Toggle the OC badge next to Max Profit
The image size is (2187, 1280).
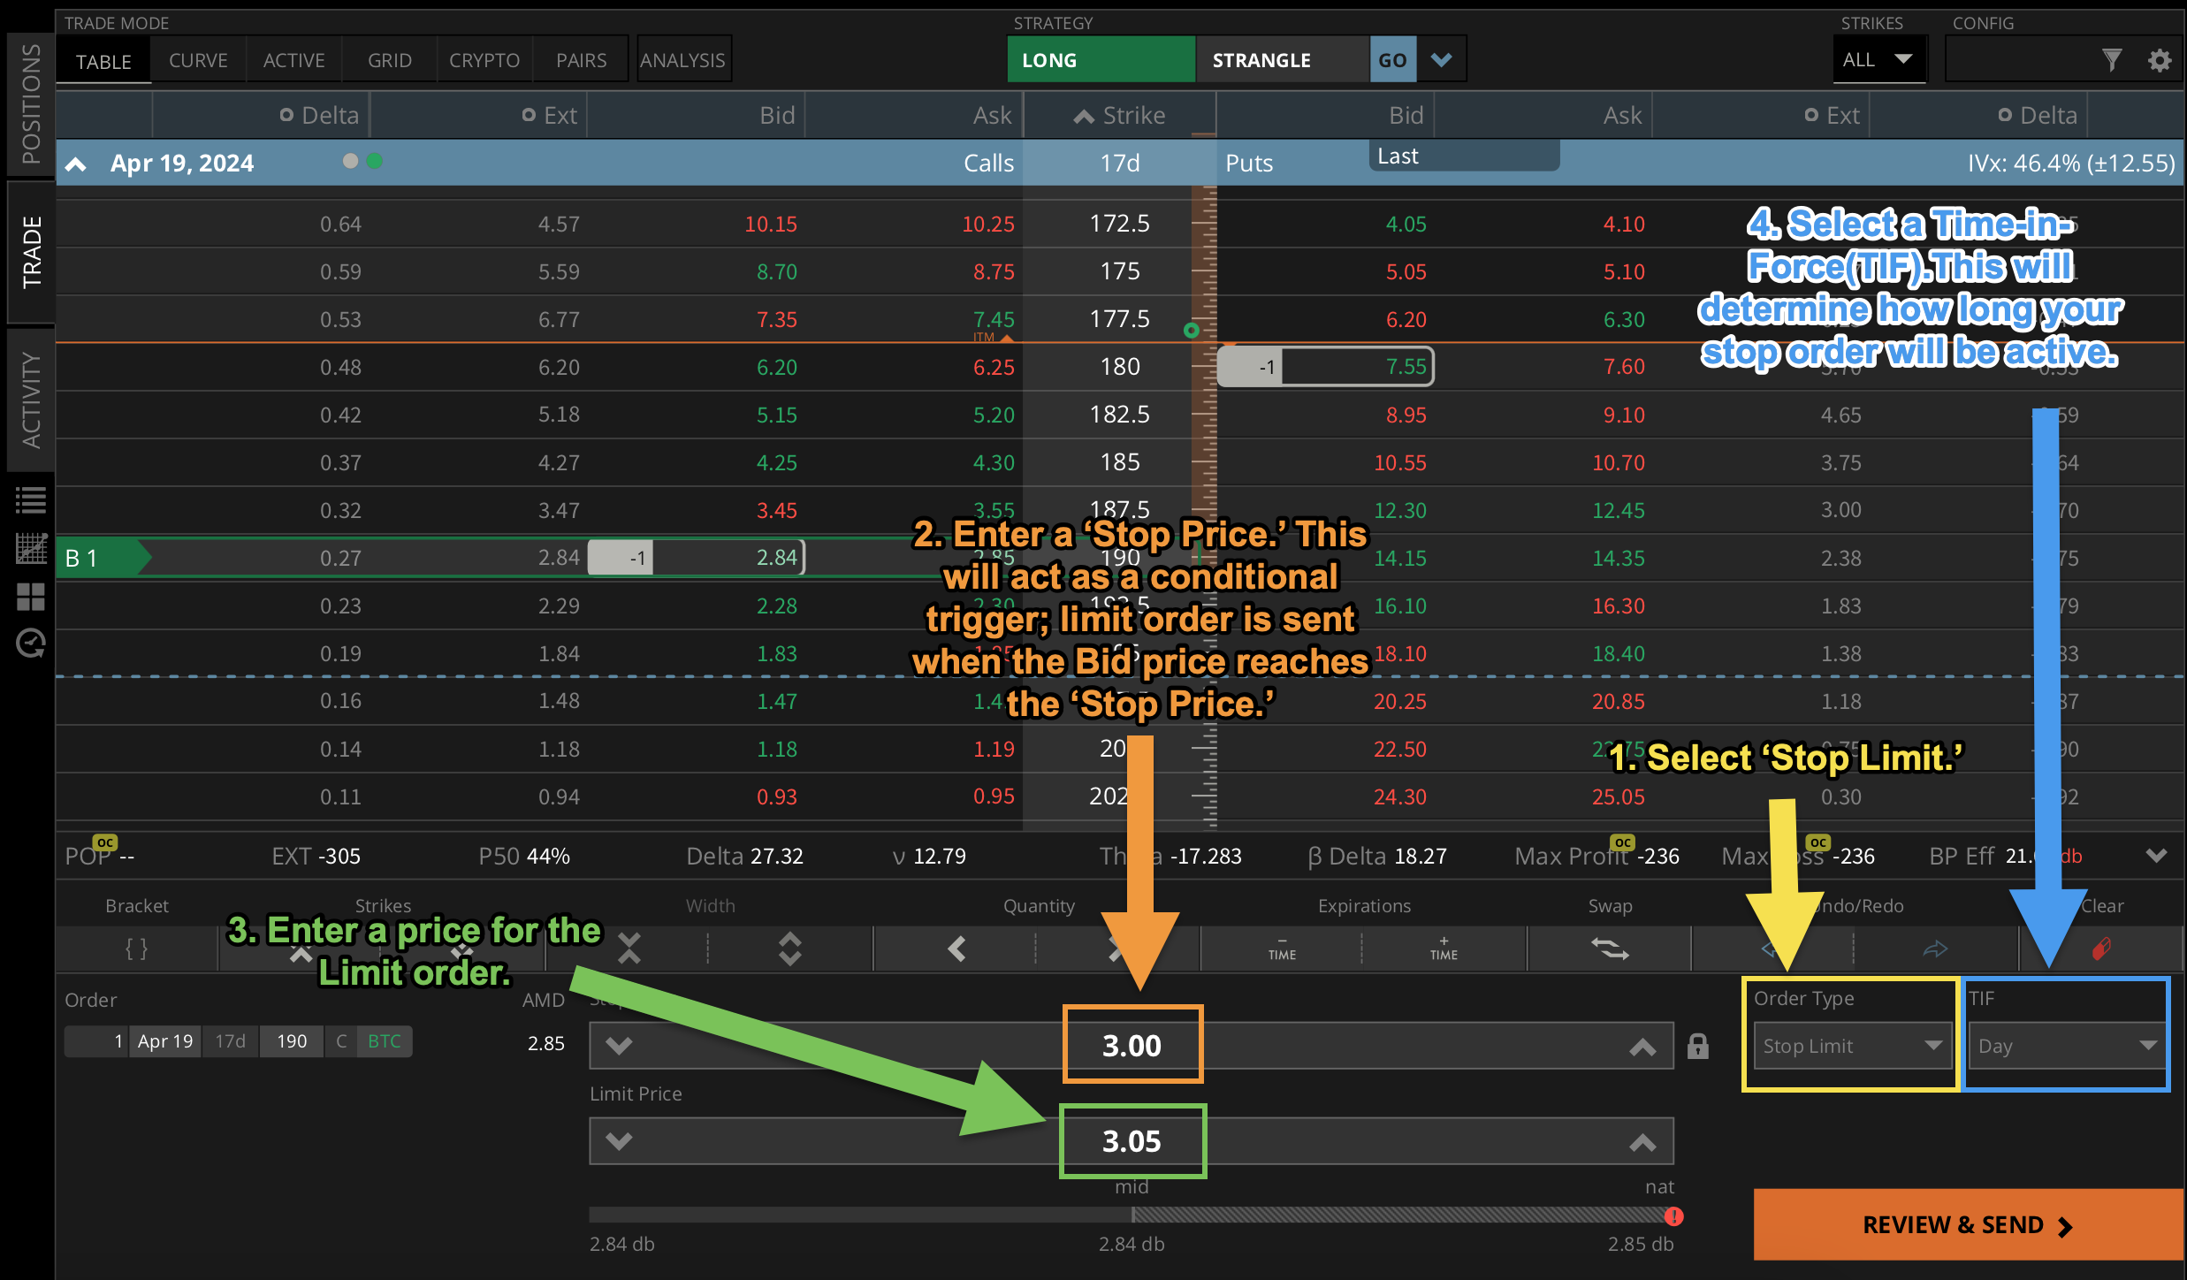point(1623,842)
